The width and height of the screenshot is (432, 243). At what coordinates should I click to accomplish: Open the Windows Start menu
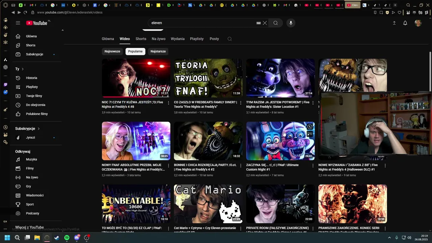click(7, 238)
